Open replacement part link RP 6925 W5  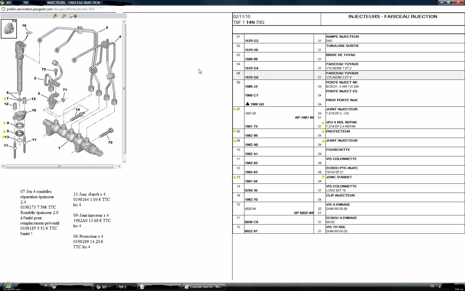(x=303, y=213)
